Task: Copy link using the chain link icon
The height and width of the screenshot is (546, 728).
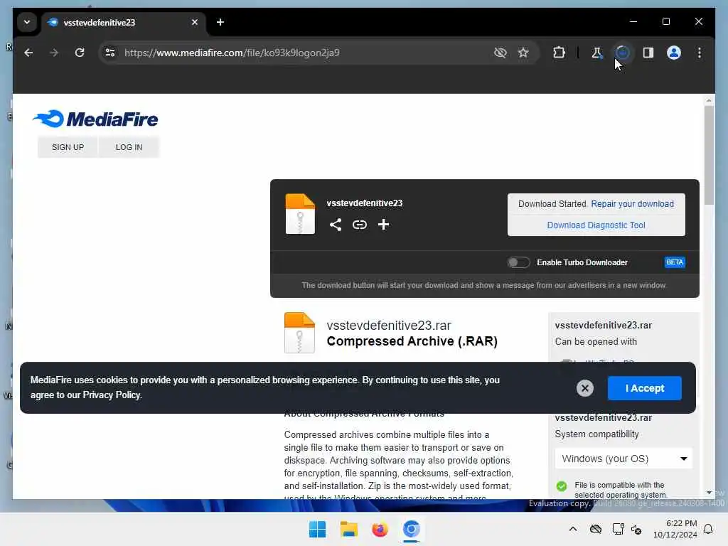Action: [x=359, y=225]
